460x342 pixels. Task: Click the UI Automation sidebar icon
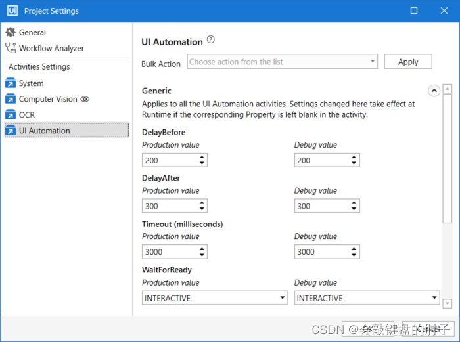point(11,131)
